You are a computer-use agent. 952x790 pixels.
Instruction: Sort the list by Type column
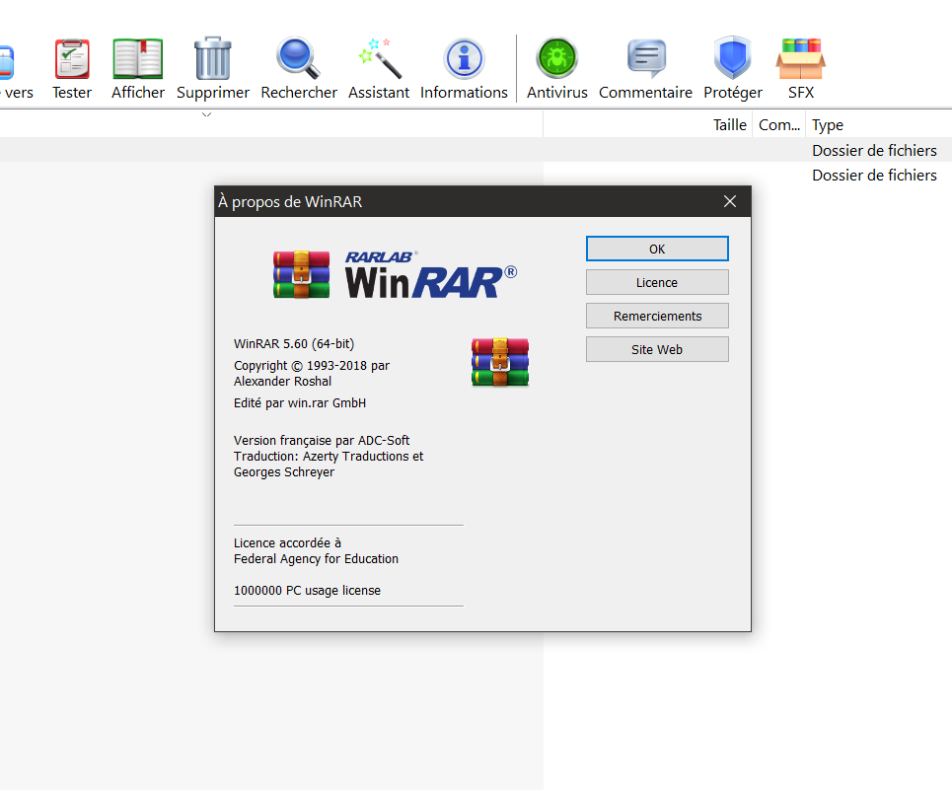(x=828, y=125)
